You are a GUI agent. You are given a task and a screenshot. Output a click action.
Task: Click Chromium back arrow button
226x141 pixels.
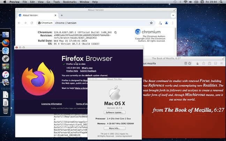(19, 23)
